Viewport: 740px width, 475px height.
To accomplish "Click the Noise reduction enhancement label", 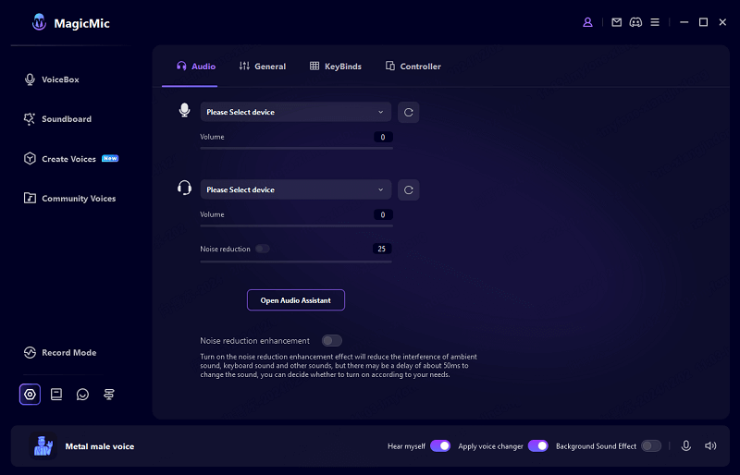I will [255, 341].
